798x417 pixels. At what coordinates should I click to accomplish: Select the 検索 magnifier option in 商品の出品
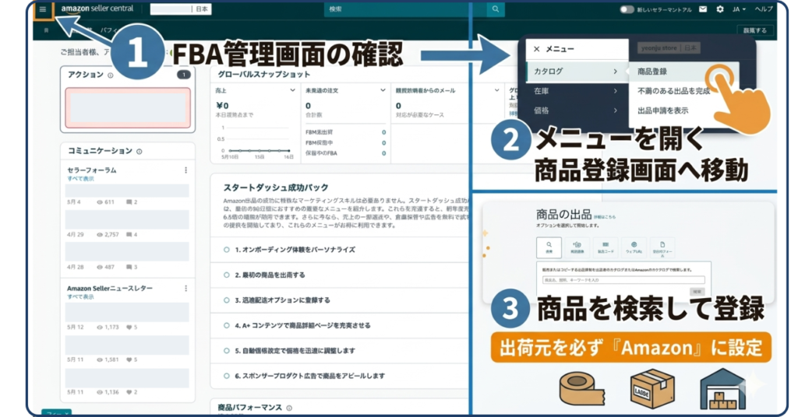pos(549,247)
